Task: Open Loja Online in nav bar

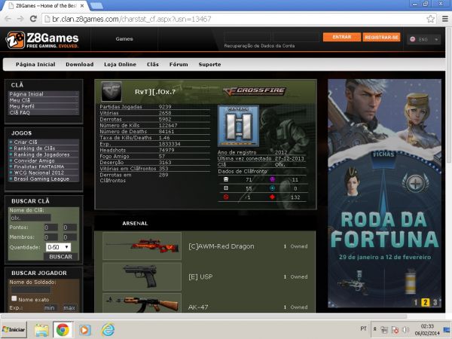Action: (x=120, y=64)
